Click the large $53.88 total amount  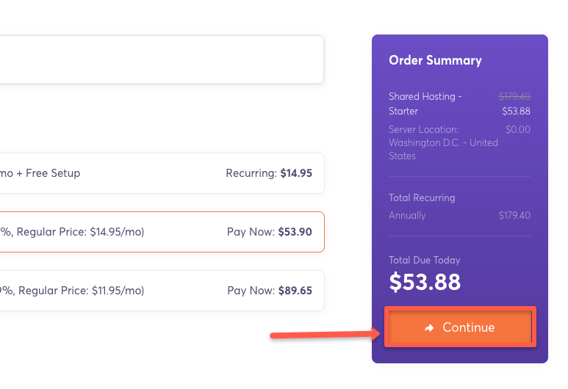[425, 282]
